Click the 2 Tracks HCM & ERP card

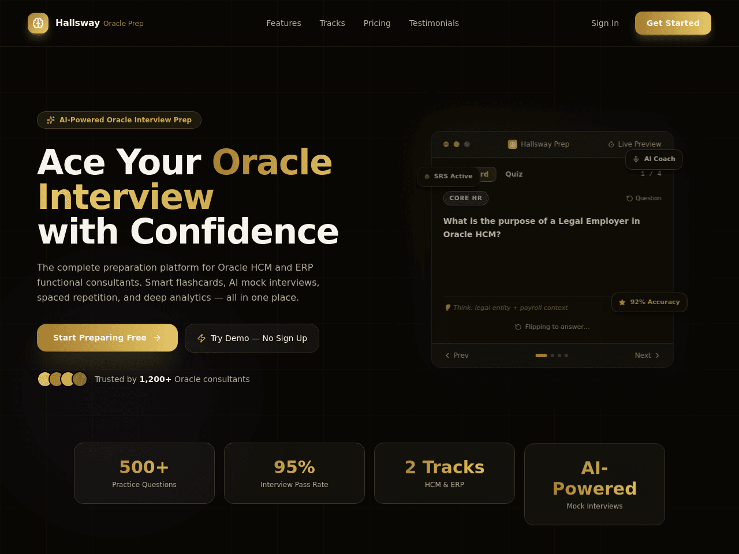pos(445,473)
